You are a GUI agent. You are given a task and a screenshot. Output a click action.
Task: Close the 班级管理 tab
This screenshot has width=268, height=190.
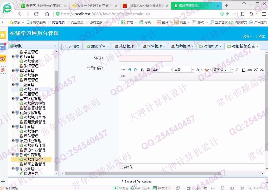coord(136,46)
